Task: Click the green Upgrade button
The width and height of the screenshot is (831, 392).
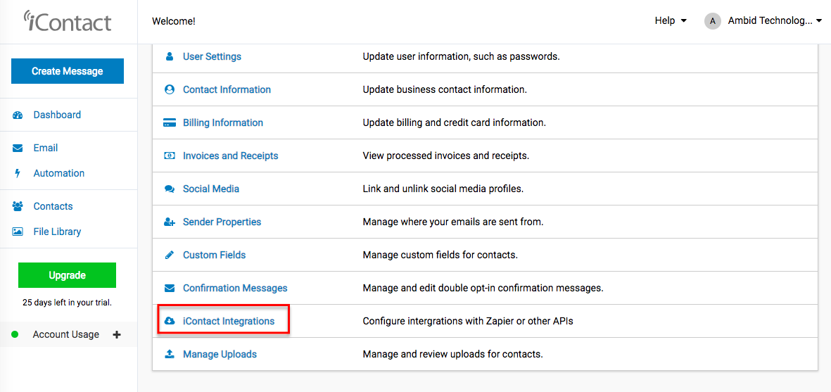Action: 68,275
